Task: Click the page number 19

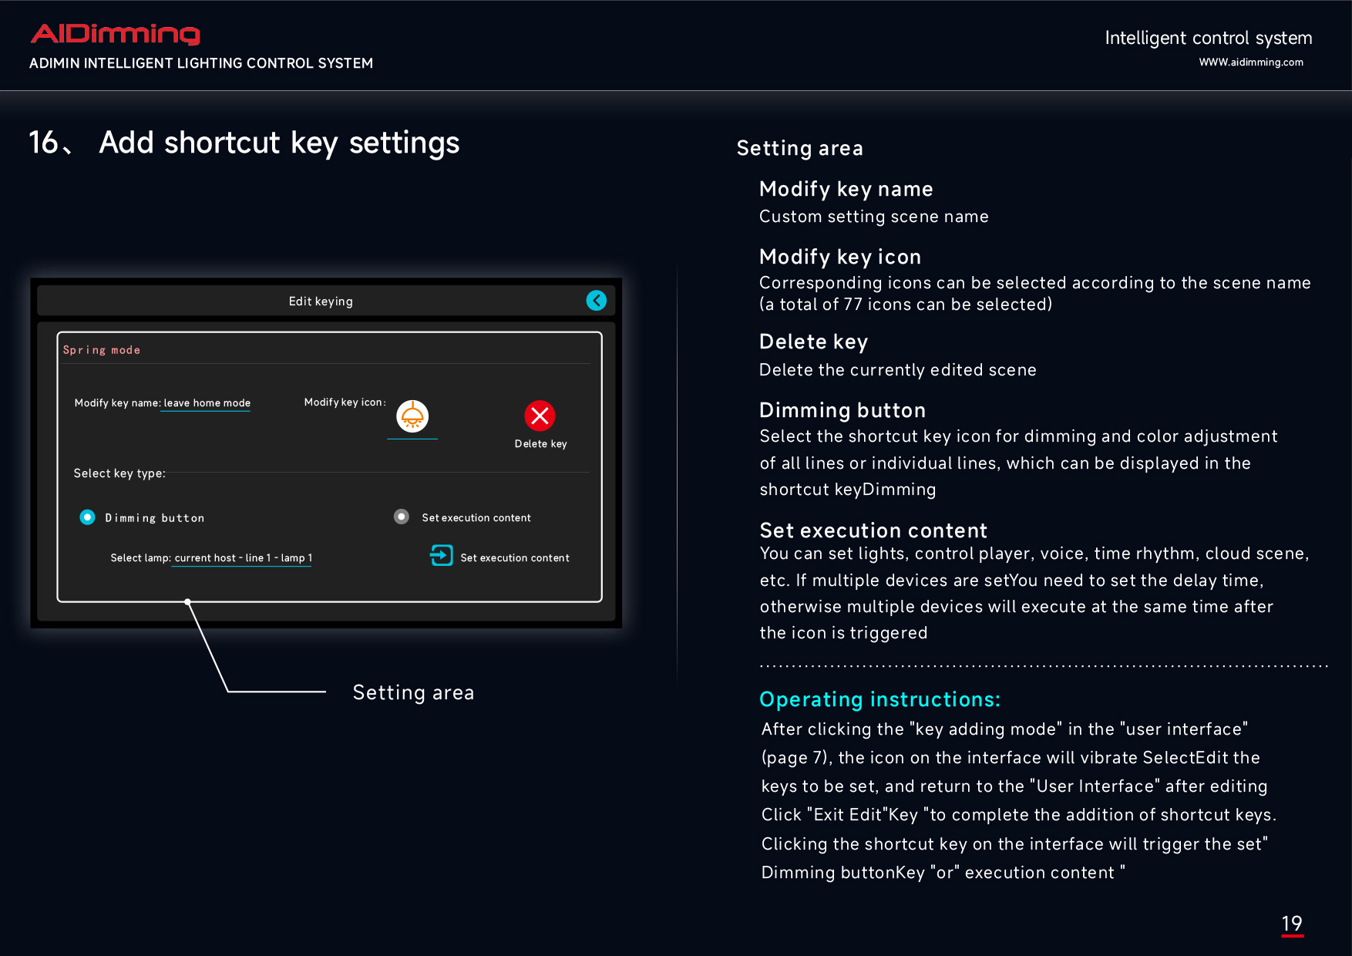Action: point(1292,924)
